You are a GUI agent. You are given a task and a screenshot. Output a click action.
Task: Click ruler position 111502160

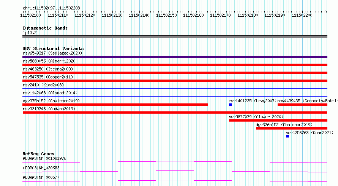click(193, 15)
